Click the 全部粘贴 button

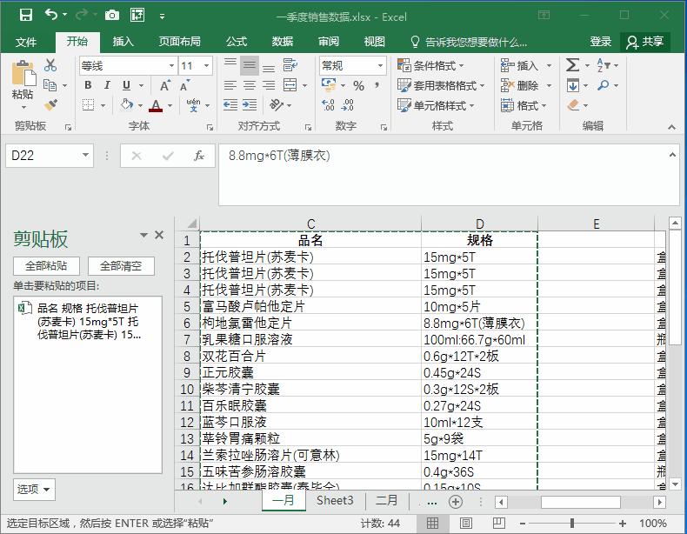(46, 265)
